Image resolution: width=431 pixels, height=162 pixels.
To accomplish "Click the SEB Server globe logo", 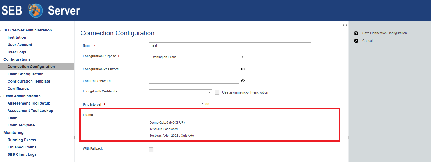I will click(35, 11).
